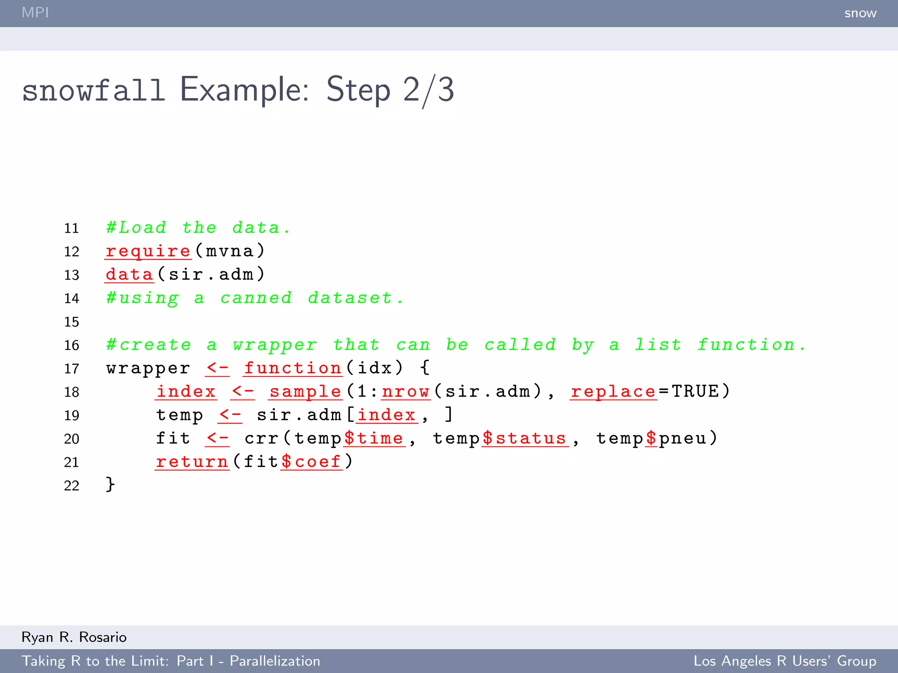Click line number 16
The image size is (898, 673).
72,345
